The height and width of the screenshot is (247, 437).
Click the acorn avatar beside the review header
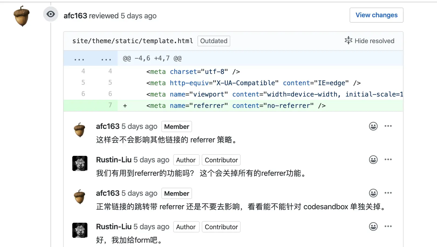pos(22,16)
